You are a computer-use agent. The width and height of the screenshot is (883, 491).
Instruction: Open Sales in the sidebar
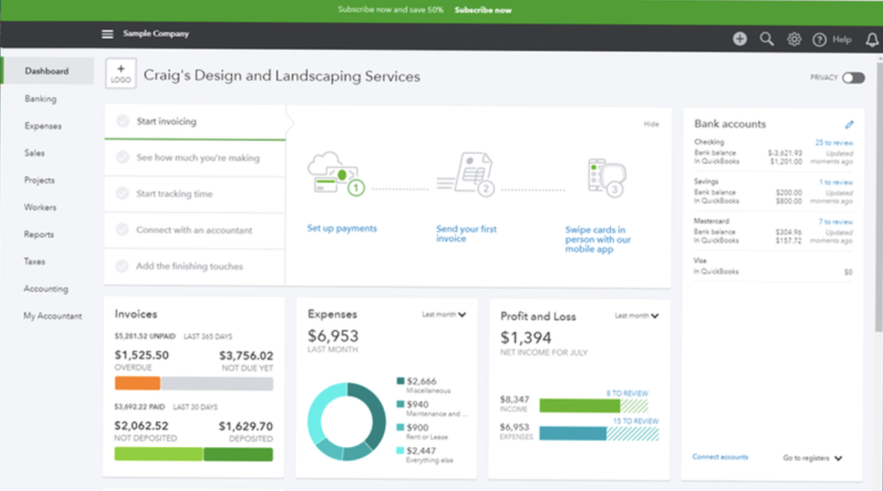pos(35,153)
